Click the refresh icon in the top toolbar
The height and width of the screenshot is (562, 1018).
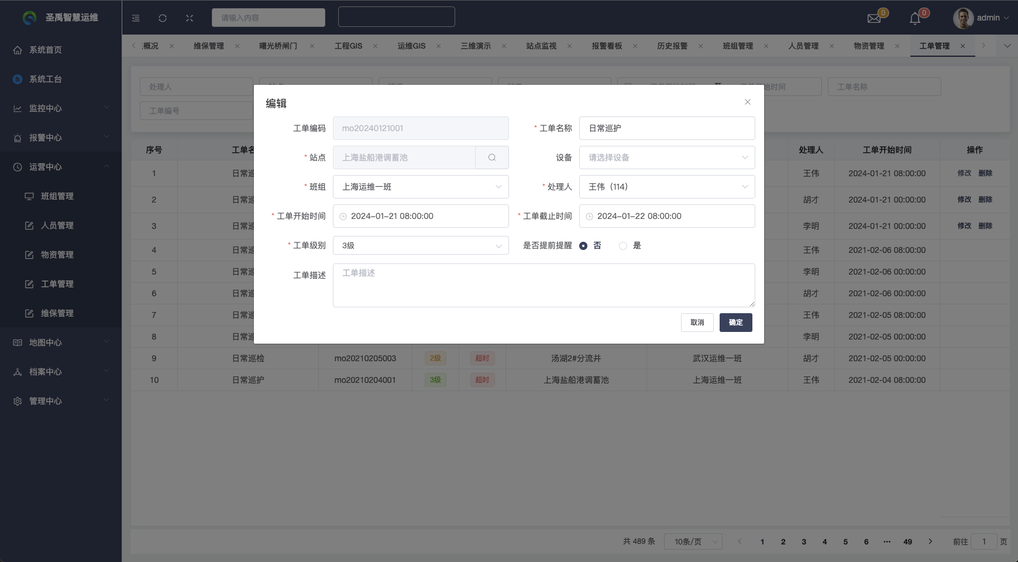(163, 18)
